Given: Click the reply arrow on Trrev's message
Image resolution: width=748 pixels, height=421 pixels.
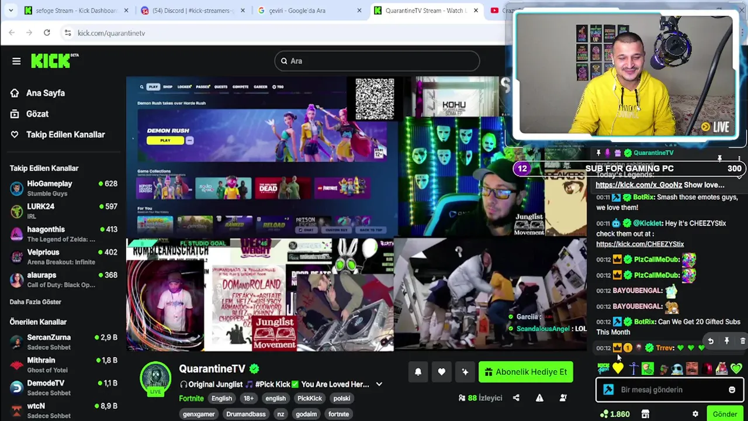Looking at the screenshot, I should pos(711,341).
